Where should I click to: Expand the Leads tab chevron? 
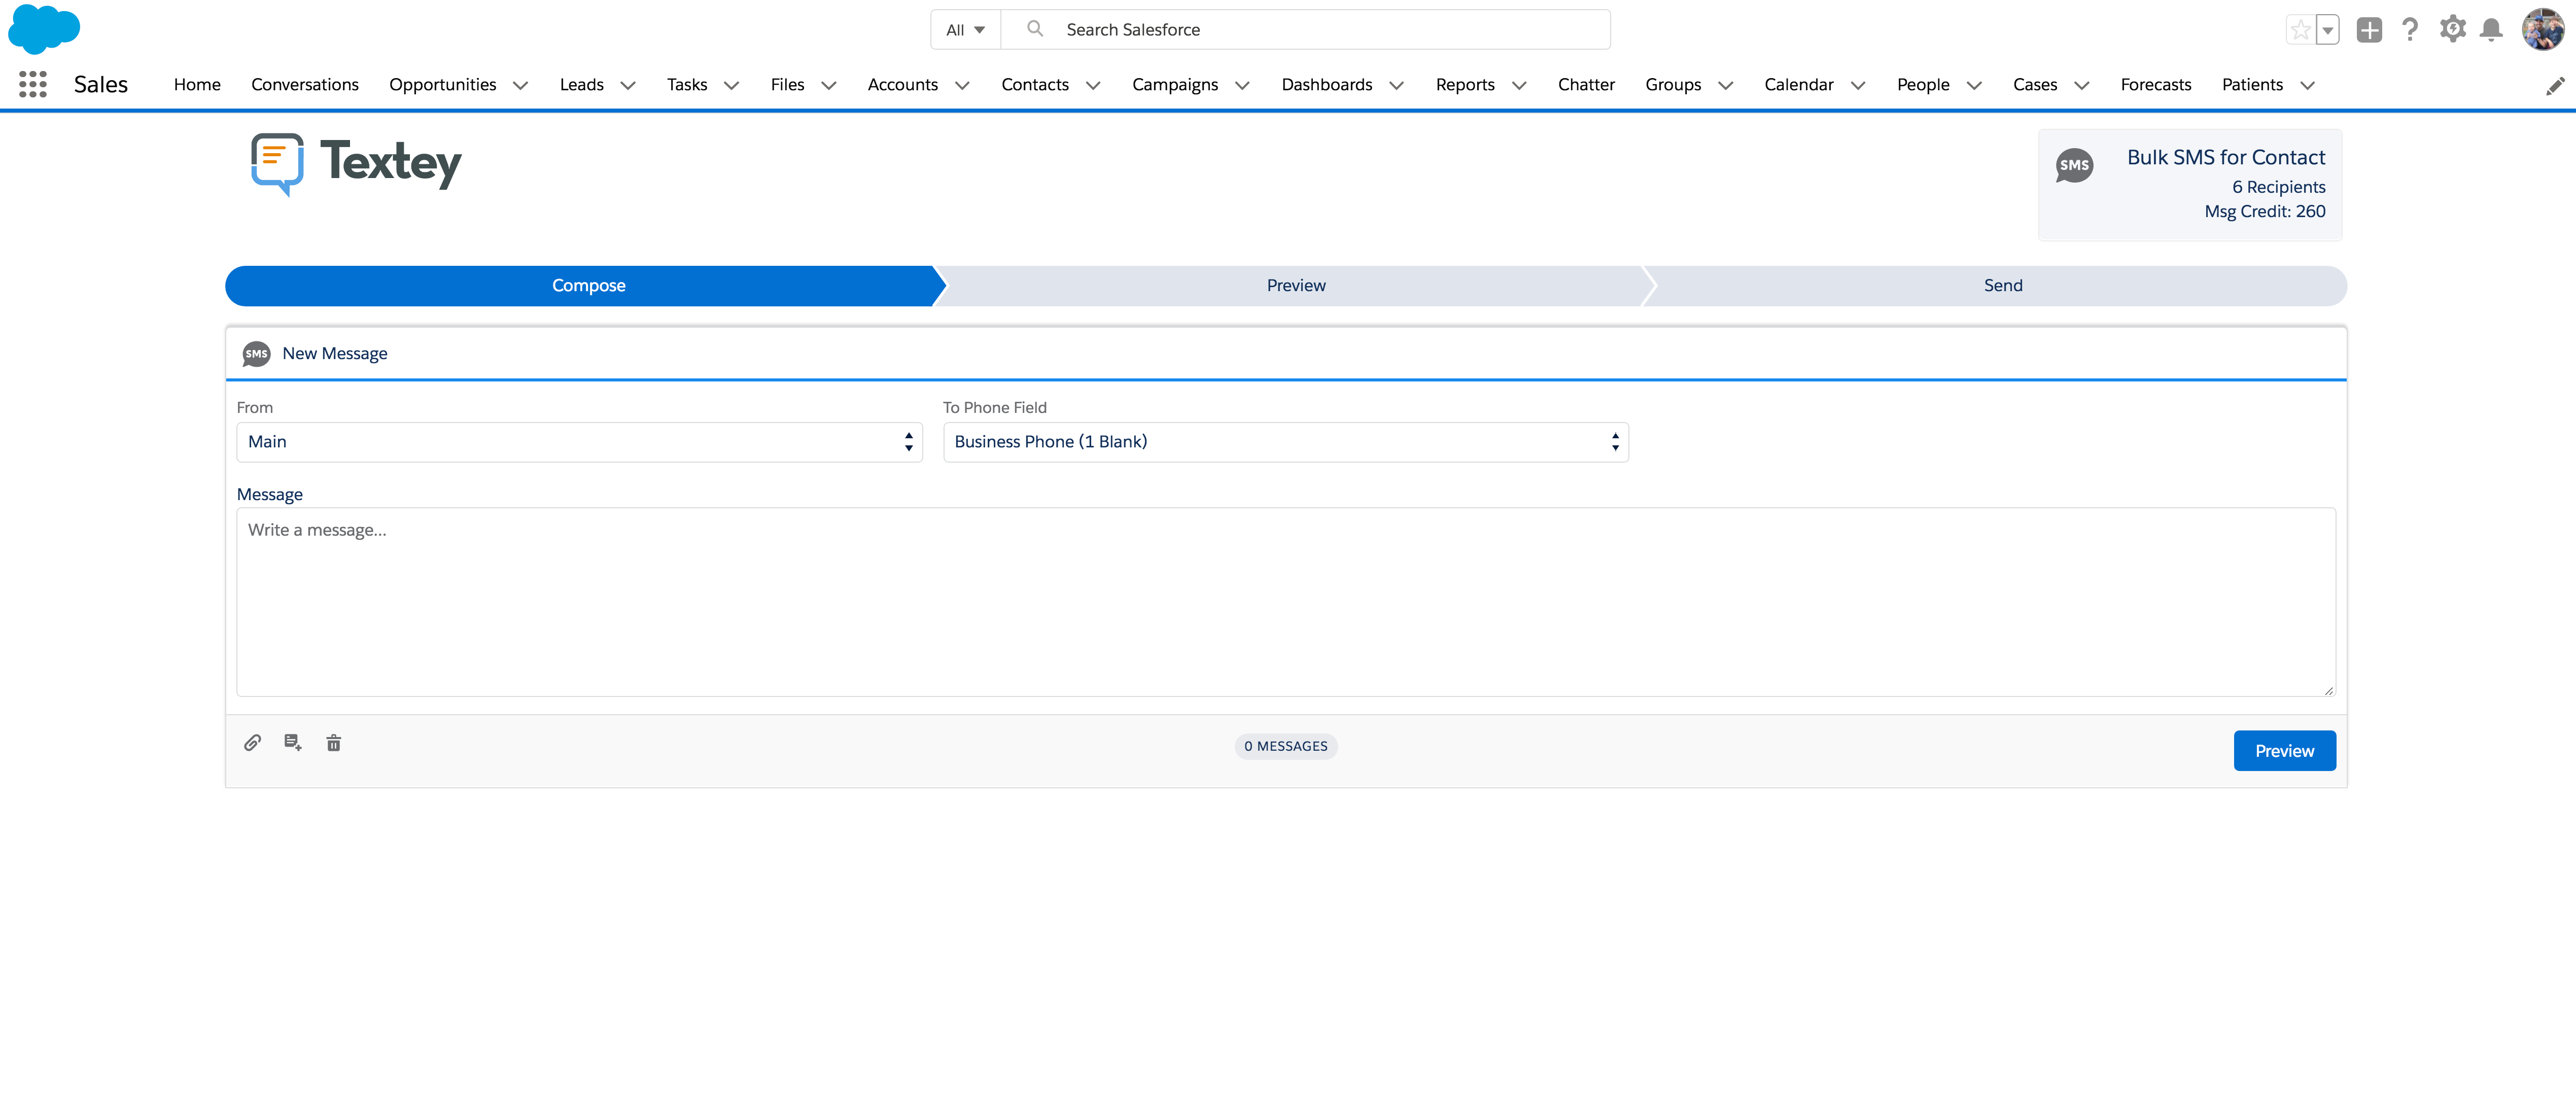click(628, 86)
